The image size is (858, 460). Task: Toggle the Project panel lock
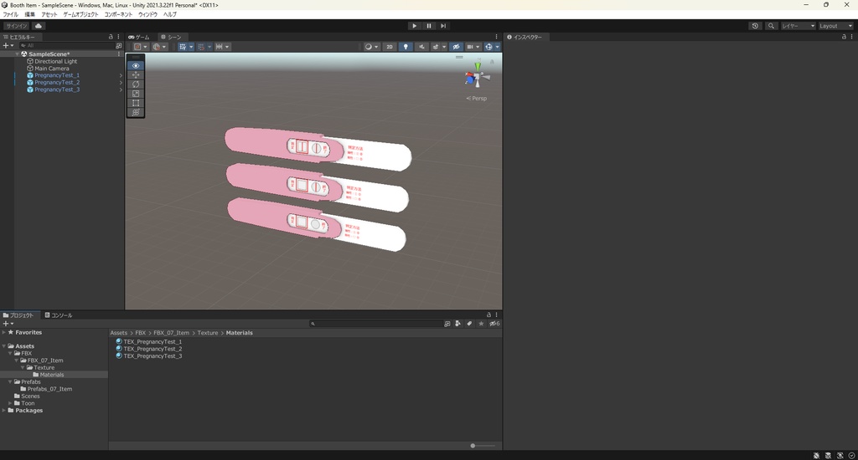click(488, 314)
